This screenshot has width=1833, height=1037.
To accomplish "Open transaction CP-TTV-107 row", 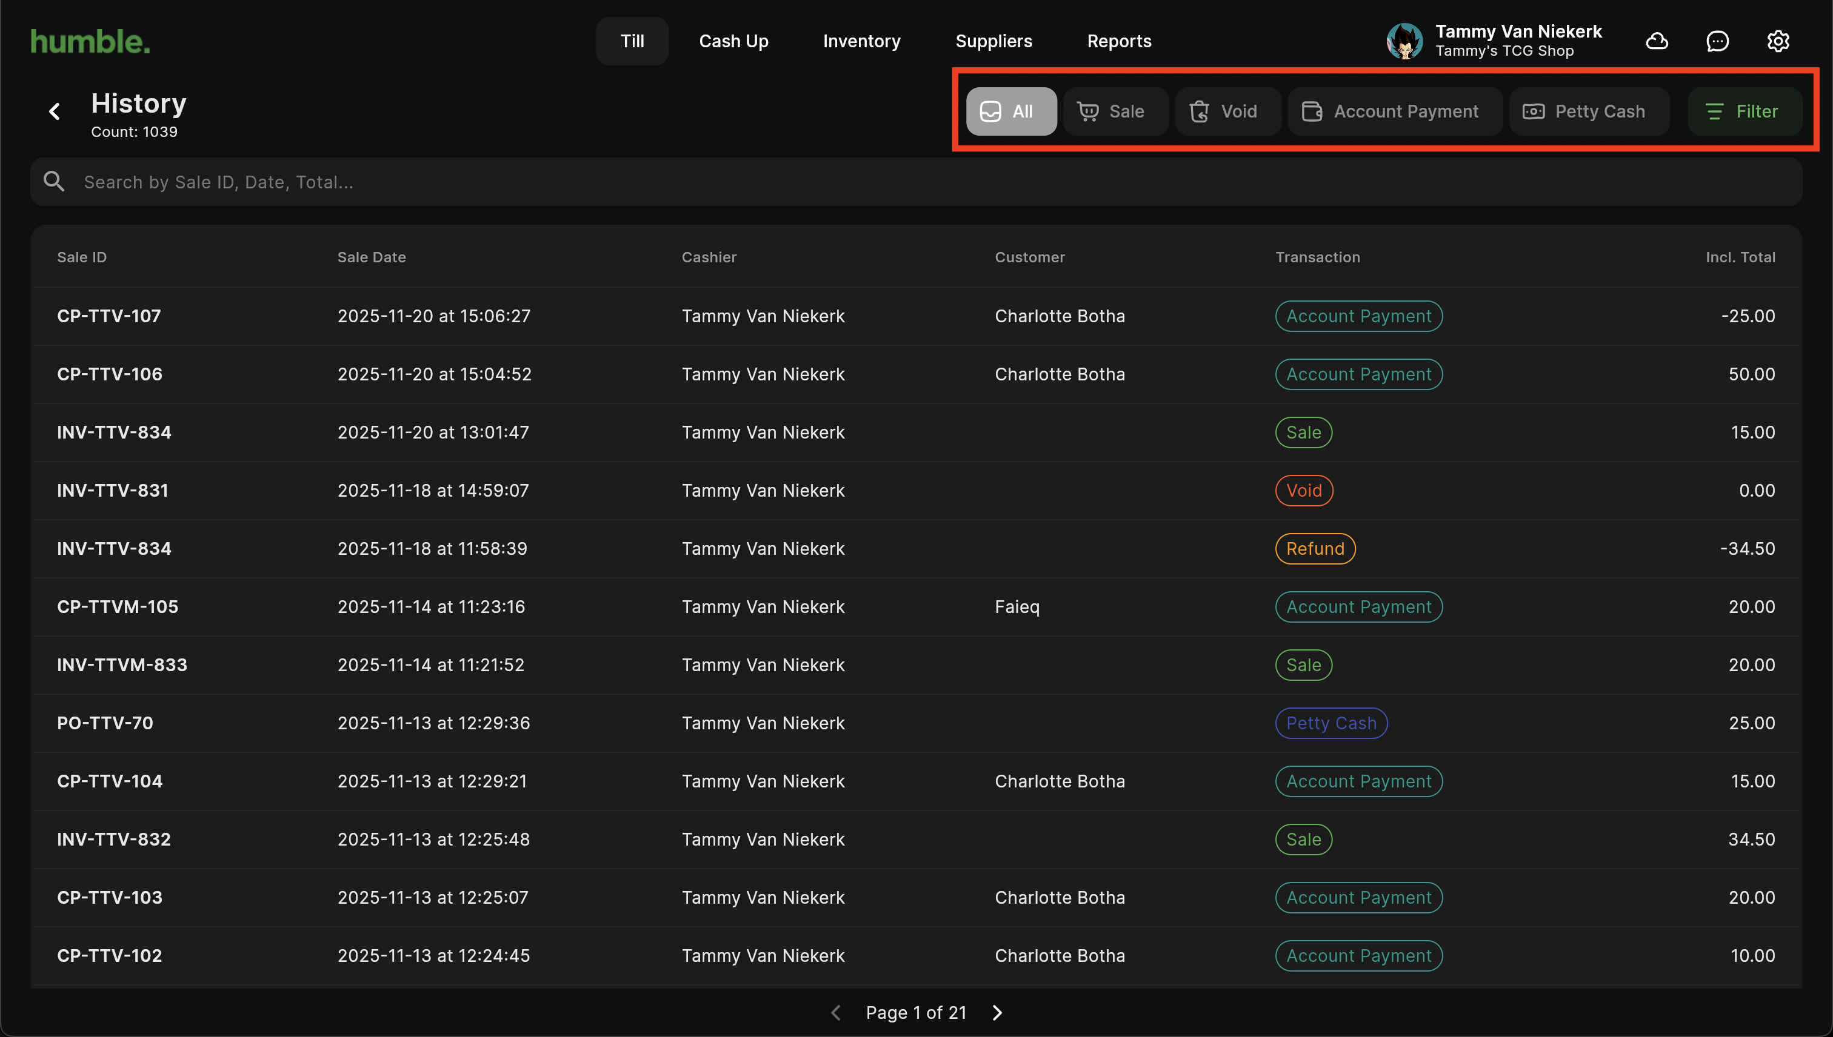I will click(x=109, y=316).
